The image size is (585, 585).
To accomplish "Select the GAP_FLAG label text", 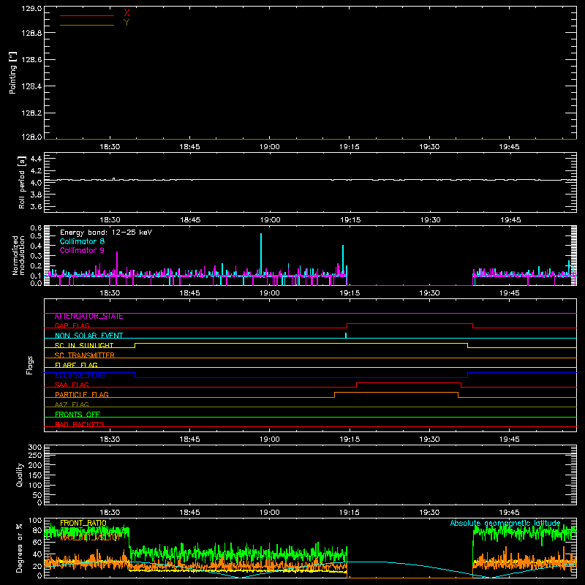I will [72, 325].
